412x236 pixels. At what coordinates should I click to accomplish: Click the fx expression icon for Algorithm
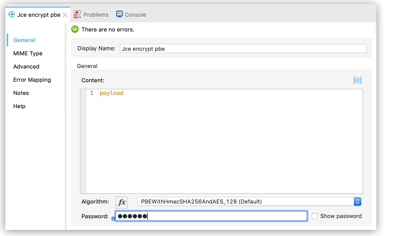(x=122, y=202)
